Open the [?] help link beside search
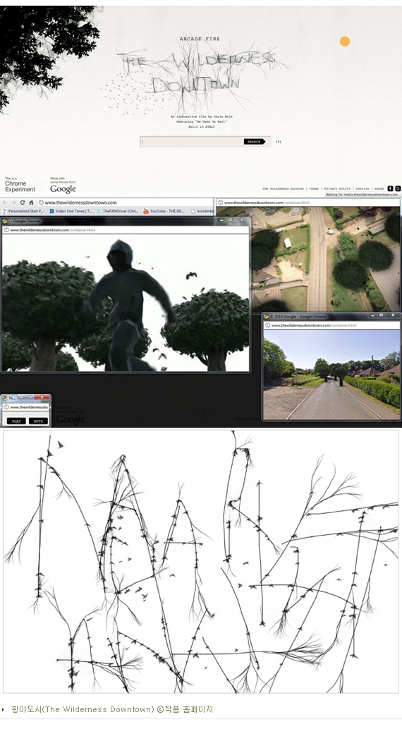This screenshot has width=402, height=734. pos(279,141)
